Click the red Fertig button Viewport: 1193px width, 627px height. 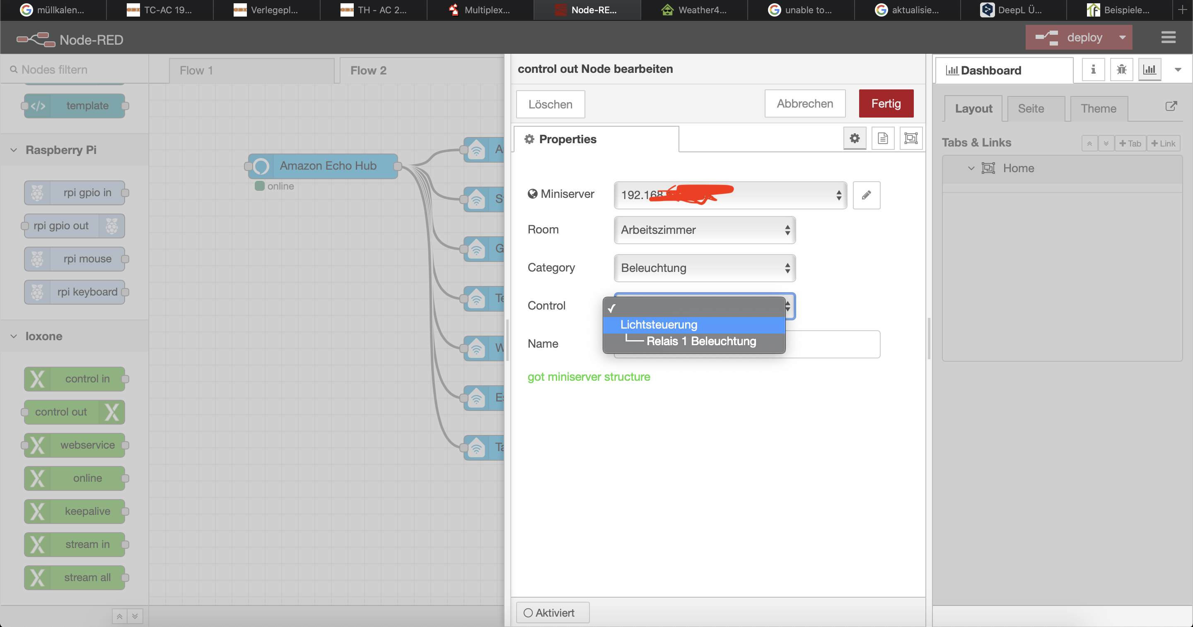coord(886,103)
